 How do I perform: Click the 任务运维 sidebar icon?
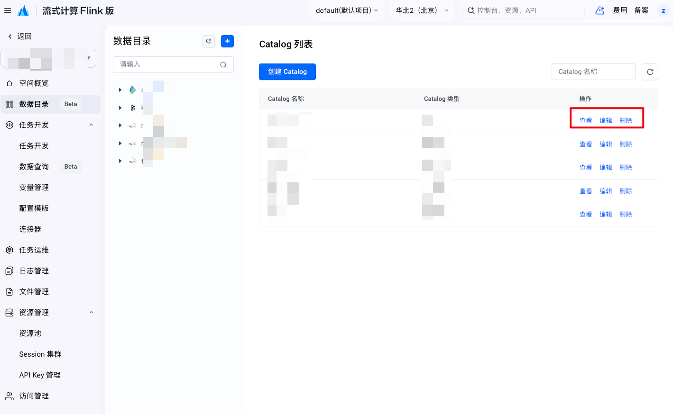click(9, 250)
